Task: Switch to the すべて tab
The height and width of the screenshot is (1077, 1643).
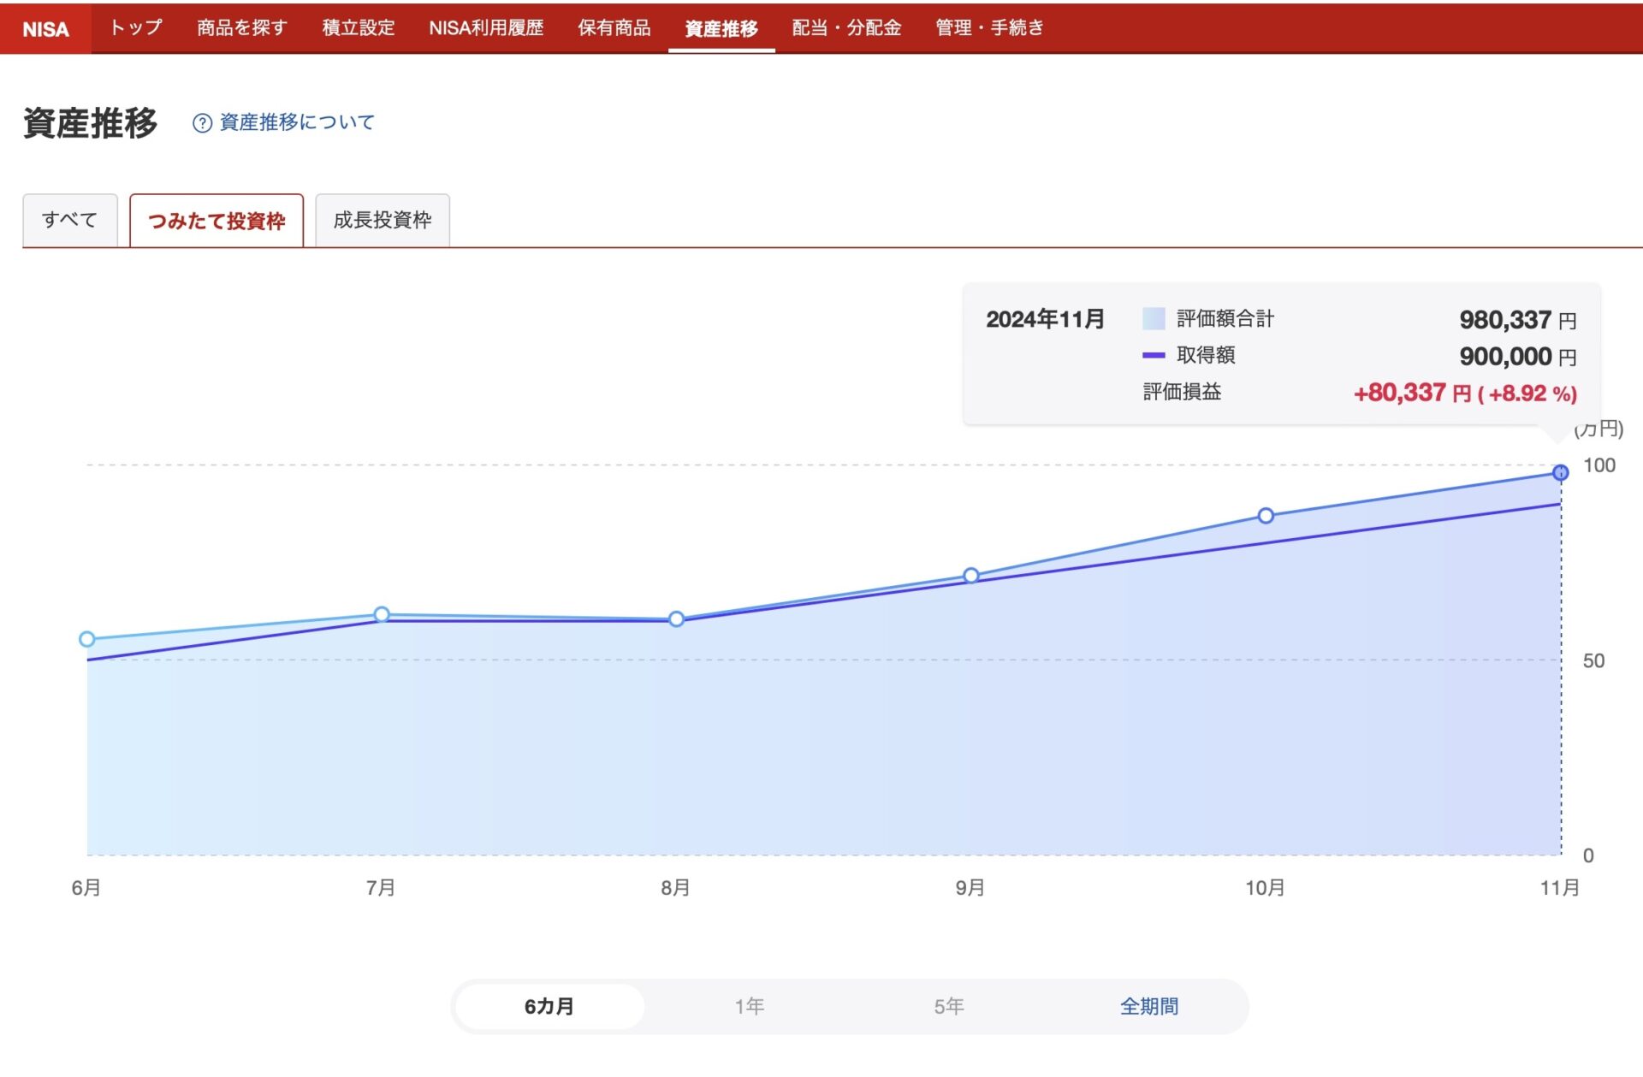Action: [x=69, y=221]
